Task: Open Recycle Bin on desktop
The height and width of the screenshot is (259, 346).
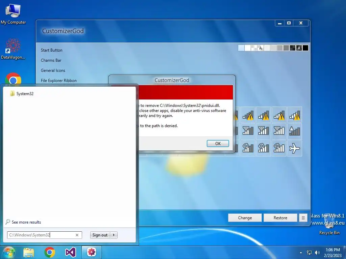Action: click(329, 225)
